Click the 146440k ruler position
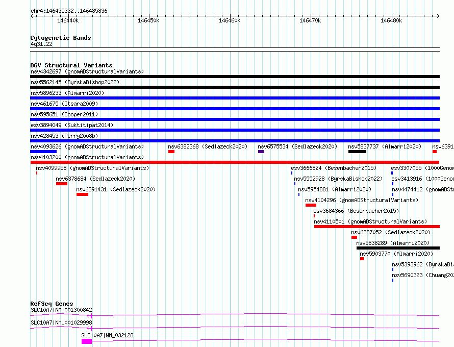The image size is (454, 347). point(68,20)
